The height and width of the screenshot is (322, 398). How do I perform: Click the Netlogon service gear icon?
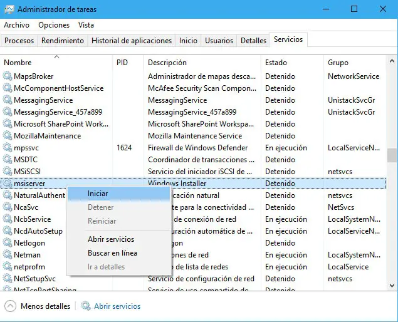(8, 243)
